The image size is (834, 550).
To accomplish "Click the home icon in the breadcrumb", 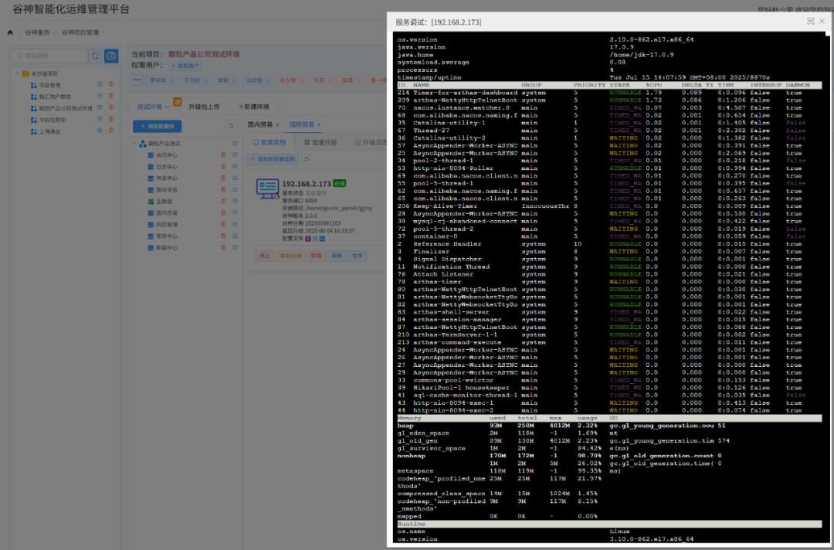I will coord(10,32).
